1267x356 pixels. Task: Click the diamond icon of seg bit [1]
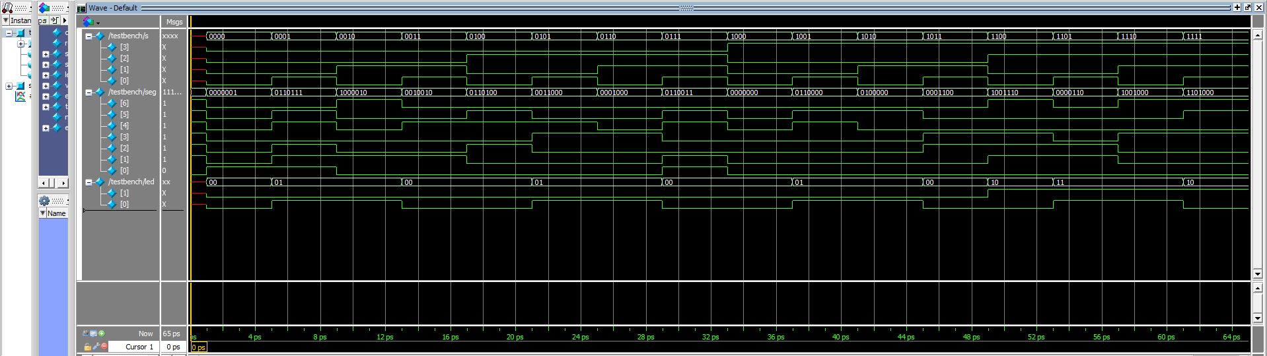[112, 159]
